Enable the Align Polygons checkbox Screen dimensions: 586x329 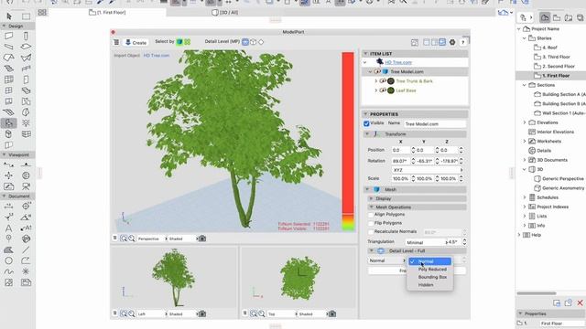tap(371, 215)
